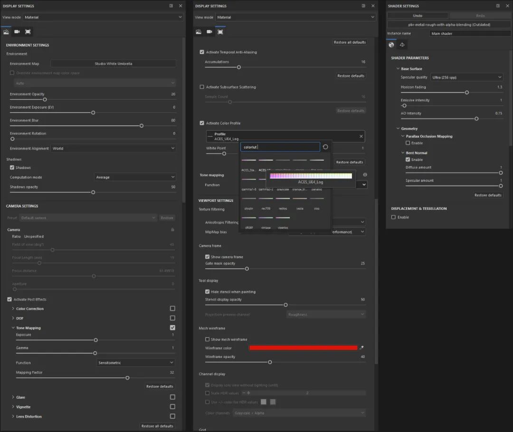Open Environment Alignment World dropdown

tap(113, 148)
